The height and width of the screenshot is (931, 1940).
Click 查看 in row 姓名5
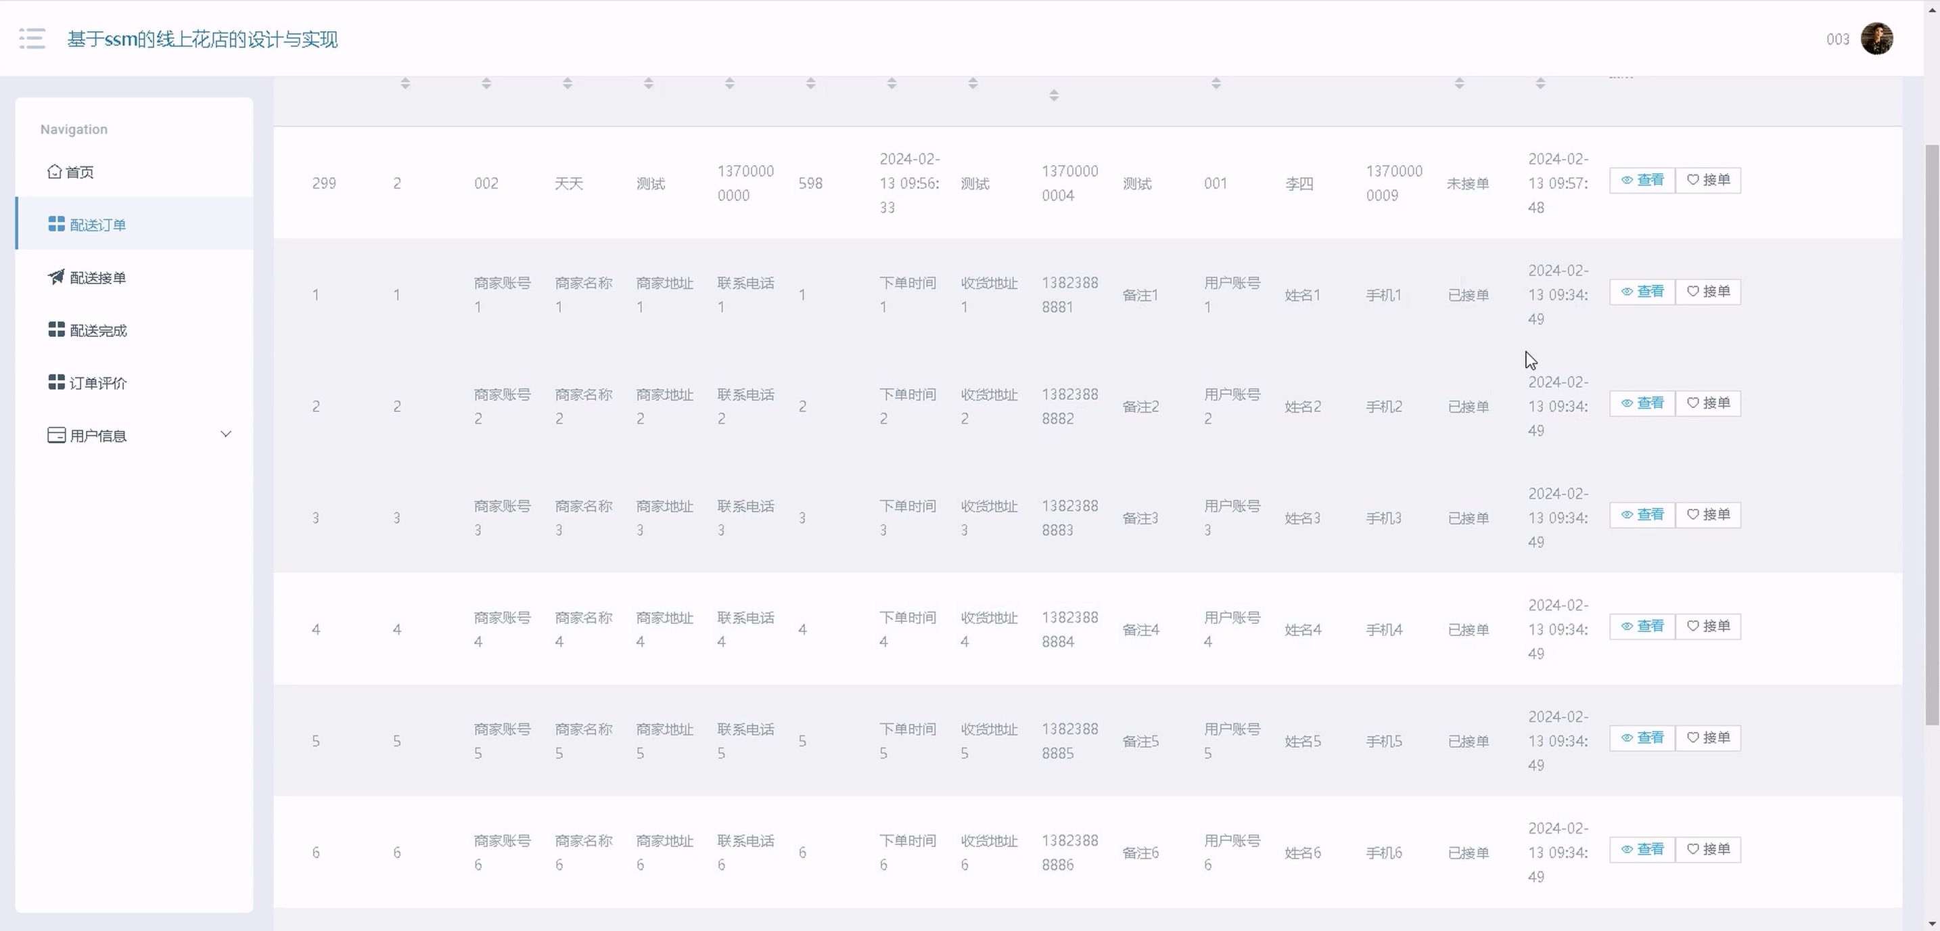(1642, 737)
